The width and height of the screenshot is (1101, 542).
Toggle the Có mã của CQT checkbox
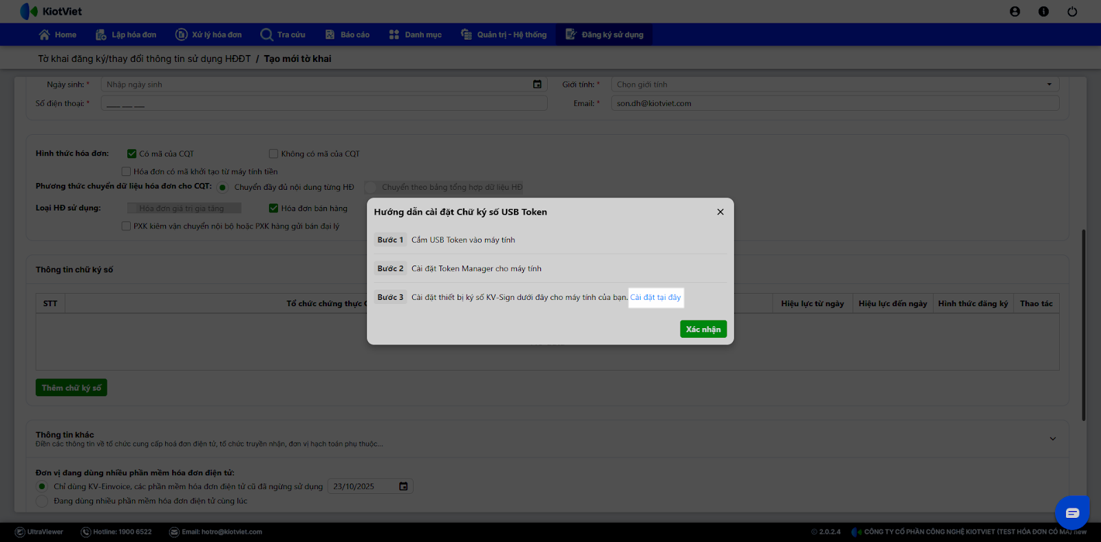pyautogui.click(x=131, y=153)
